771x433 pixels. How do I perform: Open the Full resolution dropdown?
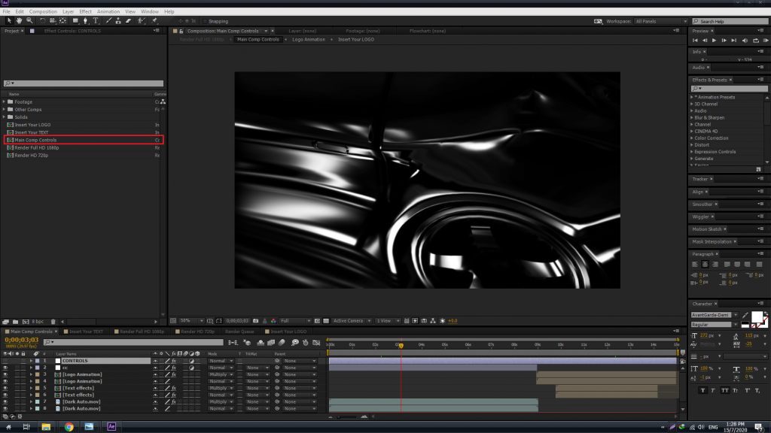(x=295, y=320)
